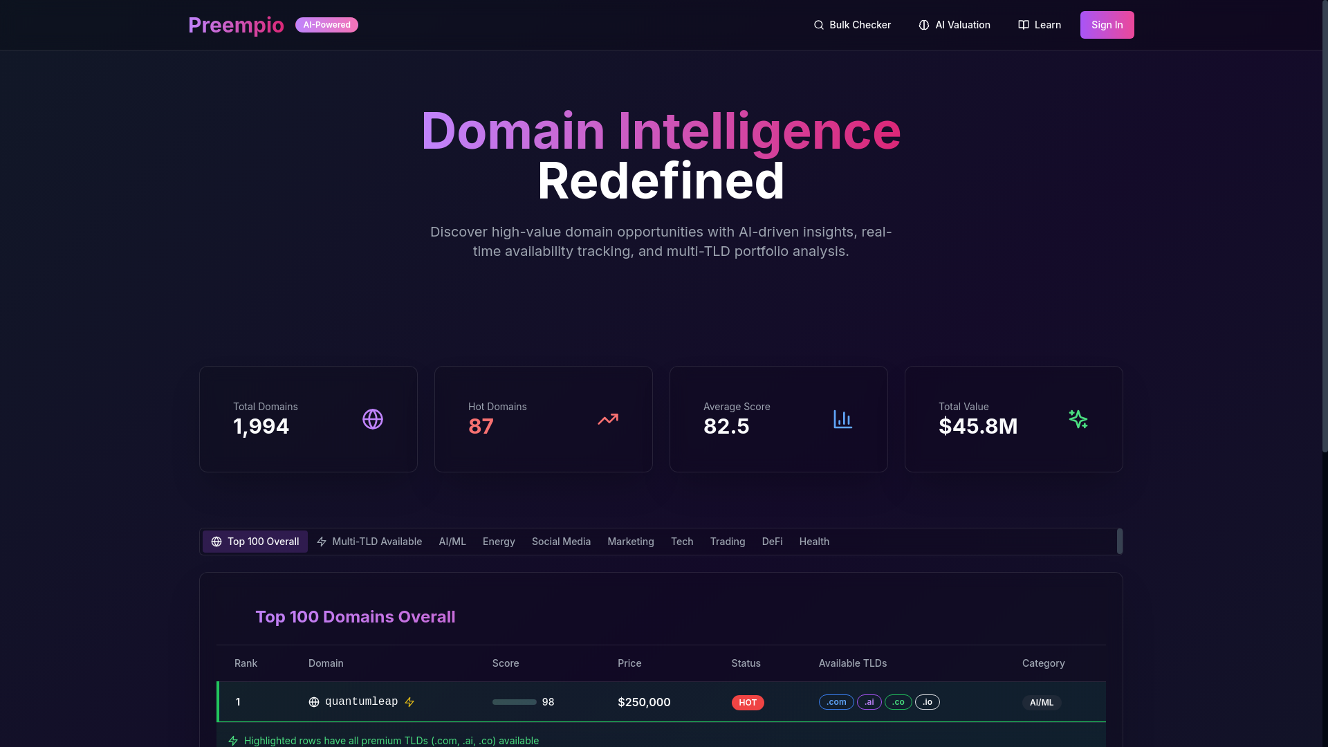The height and width of the screenshot is (747, 1328).
Task: Click the Available TLDs column header
Action: tap(853, 663)
